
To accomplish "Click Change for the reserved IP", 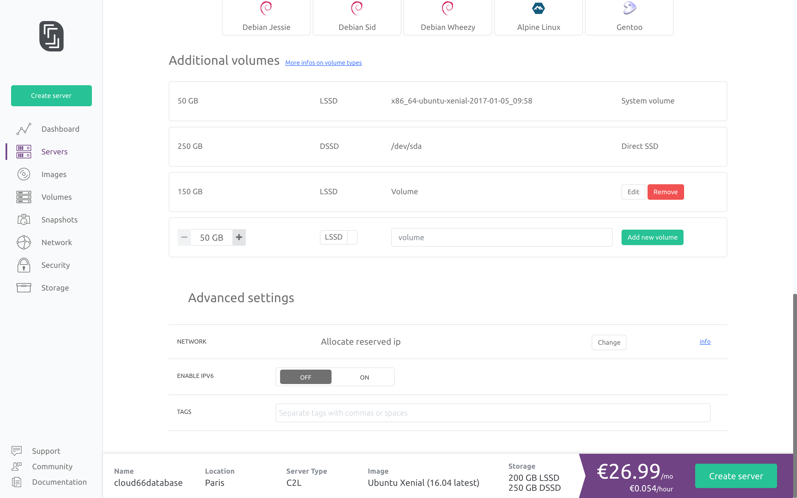I will click(x=609, y=342).
